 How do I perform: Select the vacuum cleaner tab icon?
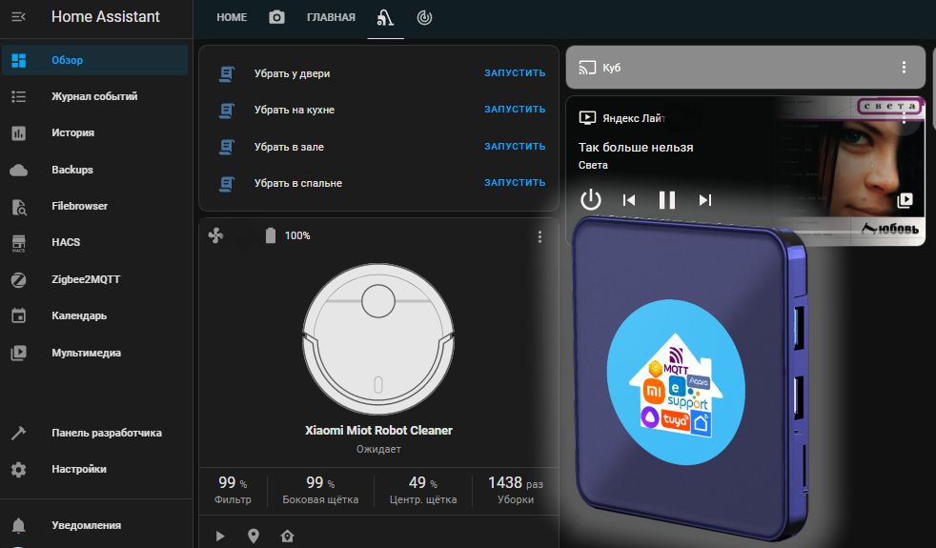(x=385, y=18)
